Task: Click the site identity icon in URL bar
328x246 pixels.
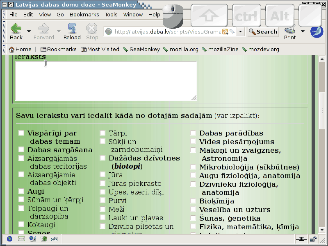Action: click(x=109, y=32)
